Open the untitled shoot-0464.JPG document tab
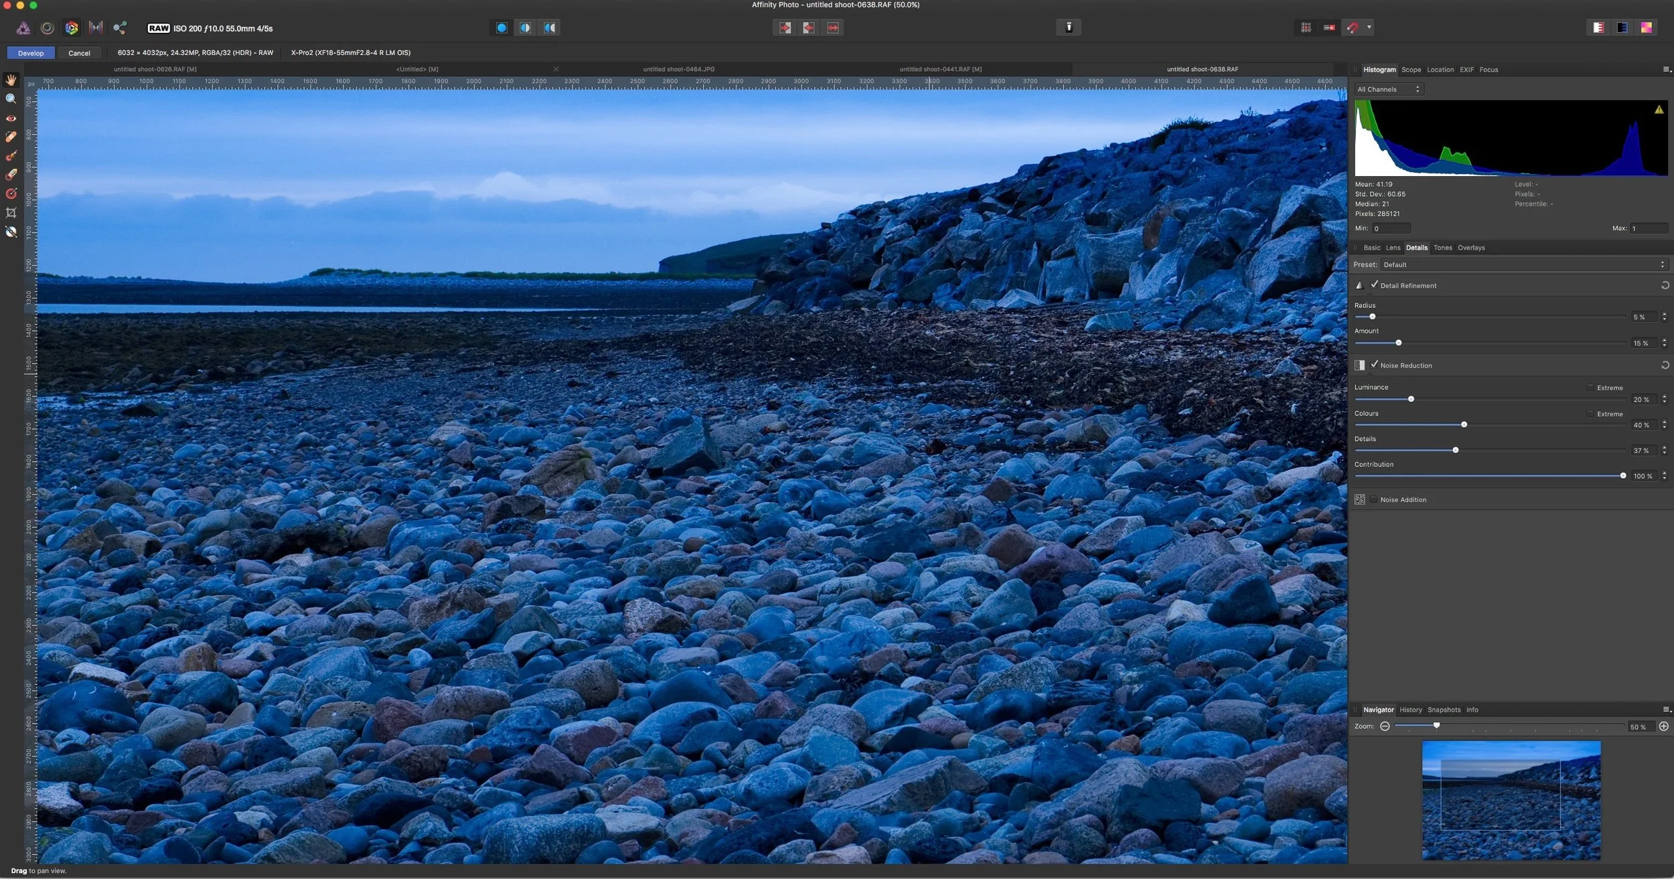The image size is (1674, 879). [678, 69]
